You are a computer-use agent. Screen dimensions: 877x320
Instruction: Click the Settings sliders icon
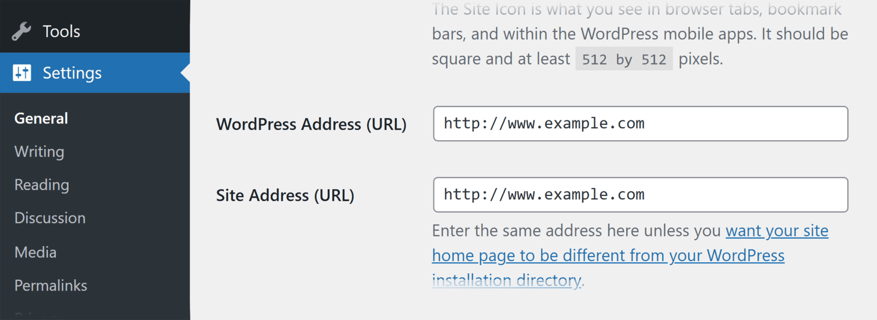pyautogui.click(x=22, y=73)
